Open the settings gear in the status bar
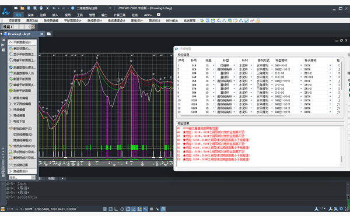The image size is (350, 216). (x=341, y=208)
